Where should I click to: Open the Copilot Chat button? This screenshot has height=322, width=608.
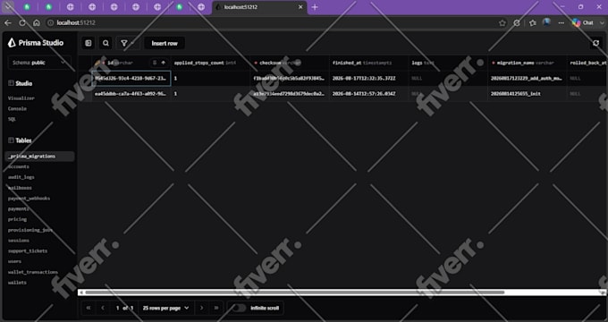pyautogui.click(x=583, y=23)
